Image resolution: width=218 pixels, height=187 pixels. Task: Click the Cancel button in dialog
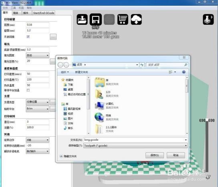[x=176, y=155]
